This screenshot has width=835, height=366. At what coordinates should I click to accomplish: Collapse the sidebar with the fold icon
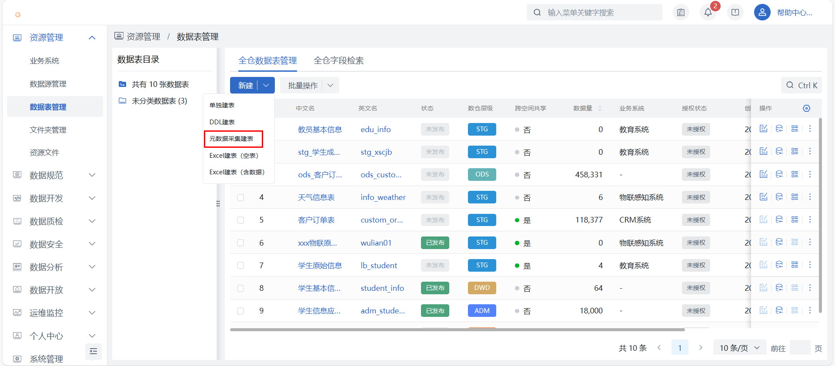tap(94, 352)
